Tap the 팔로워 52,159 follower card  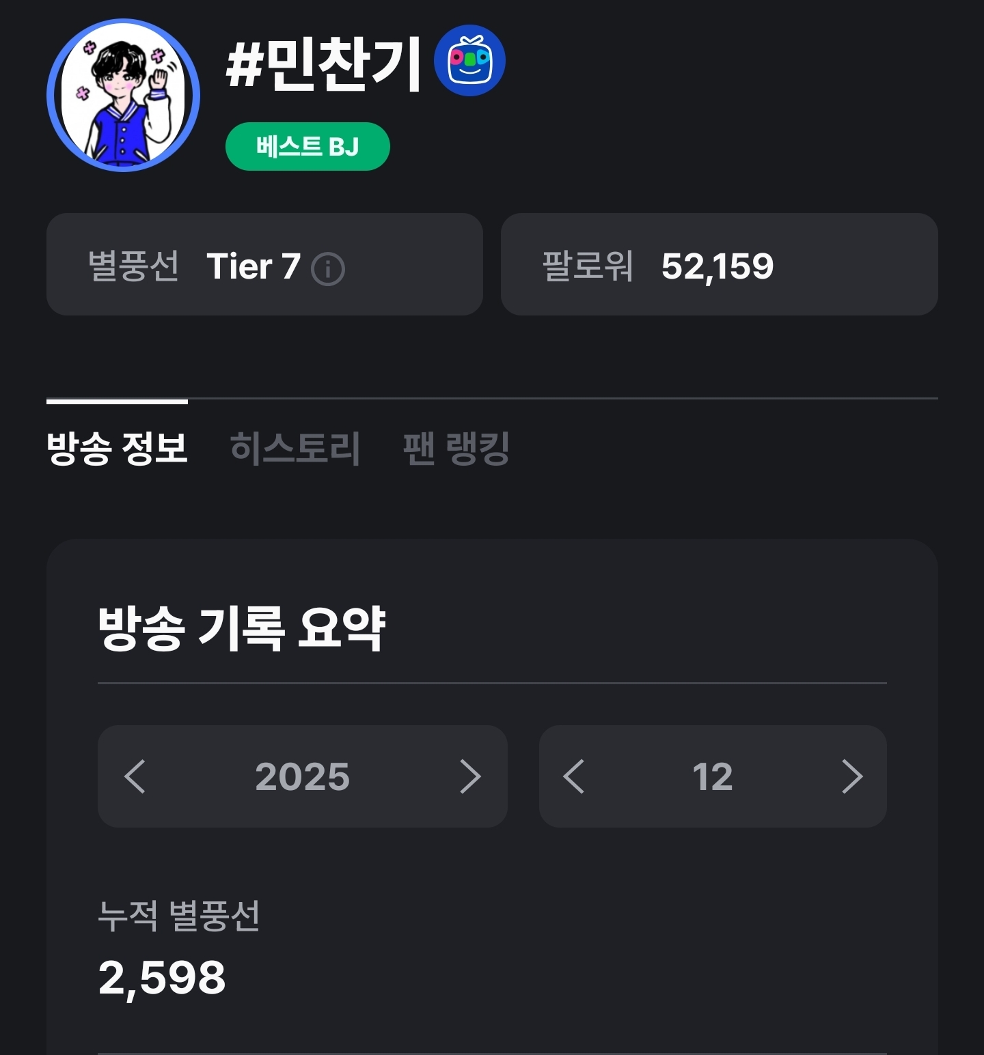719,264
